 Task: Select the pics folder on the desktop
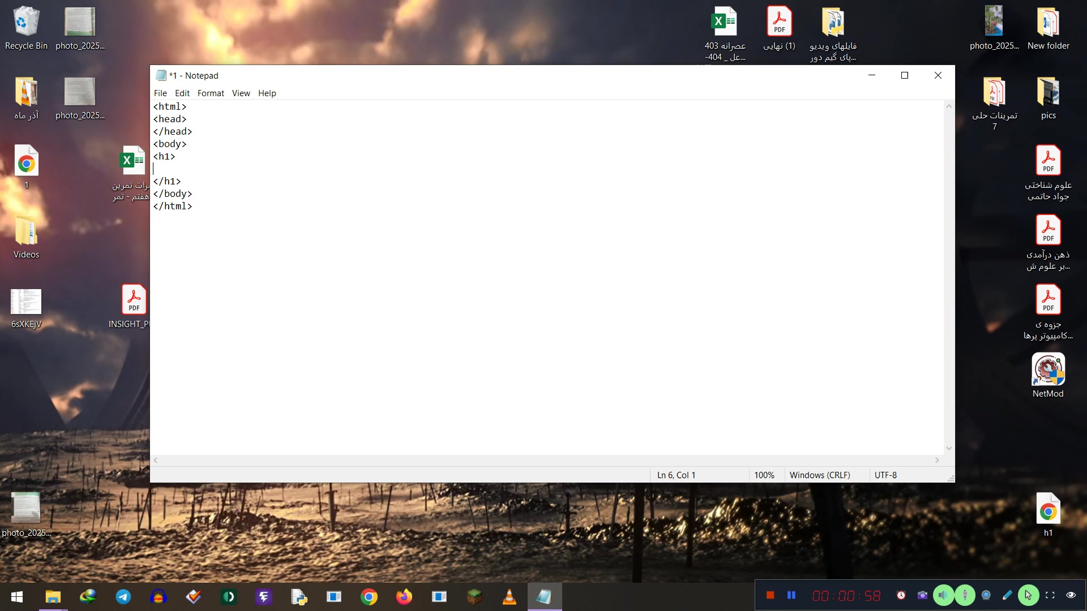[x=1048, y=98]
